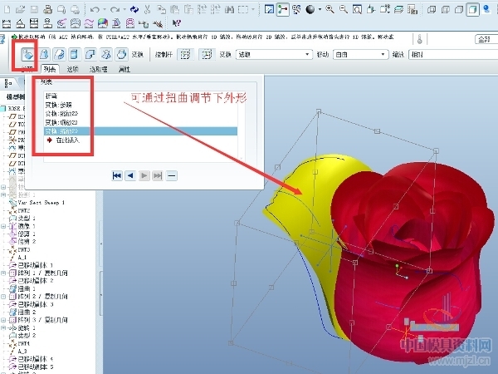The width and height of the screenshot is (498, 374).
Task: Refit the model to screen
Action: point(357,9)
